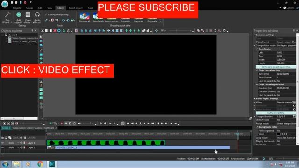Select the movement cross-arrows tool in the left toolbar
This screenshot has width=299, height=168.
coord(41,107)
